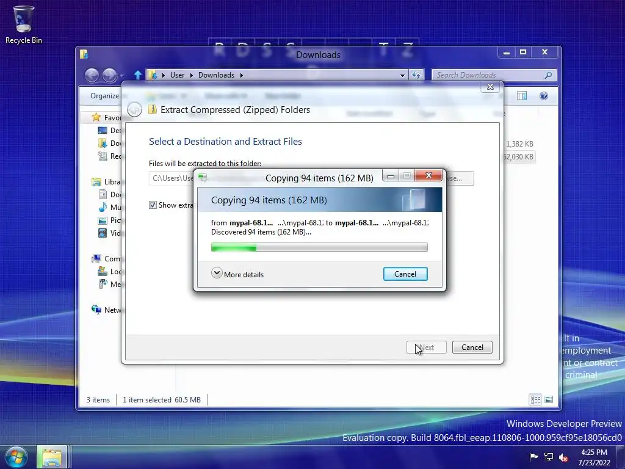Toggle Show extracted files checkbox
This screenshot has height=469, width=625.
153,205
